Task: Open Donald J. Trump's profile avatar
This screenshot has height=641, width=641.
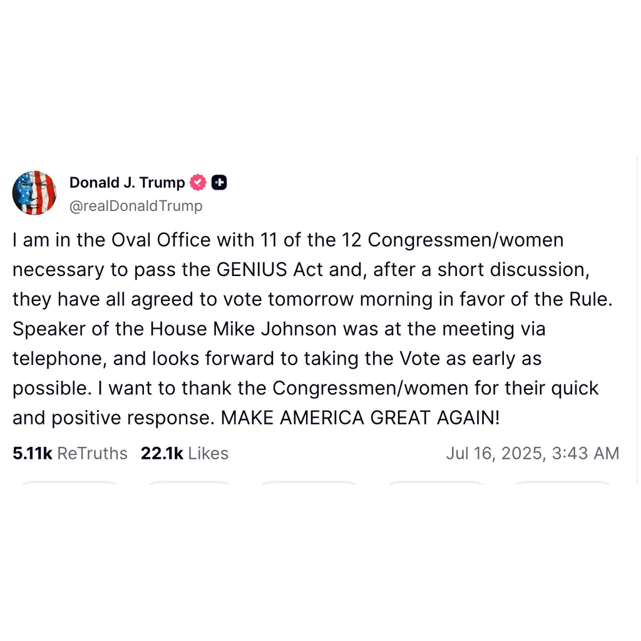Action: point(34,193)
